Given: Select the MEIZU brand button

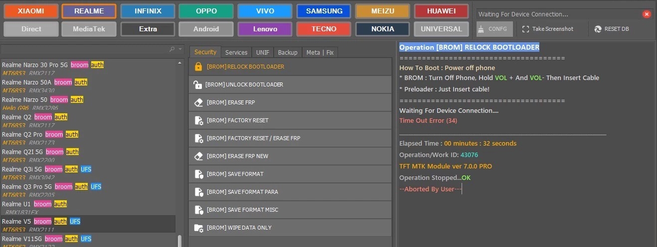Looking at the screenshot, I should [x=383, y=11].
